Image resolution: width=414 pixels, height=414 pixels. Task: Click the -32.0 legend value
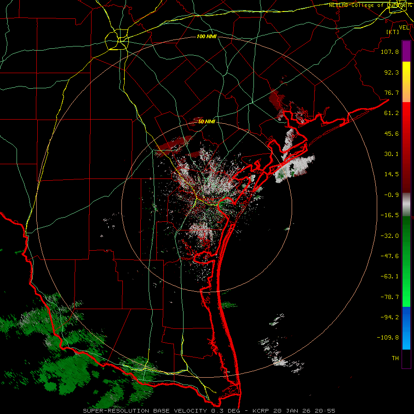tap(390, 236)
